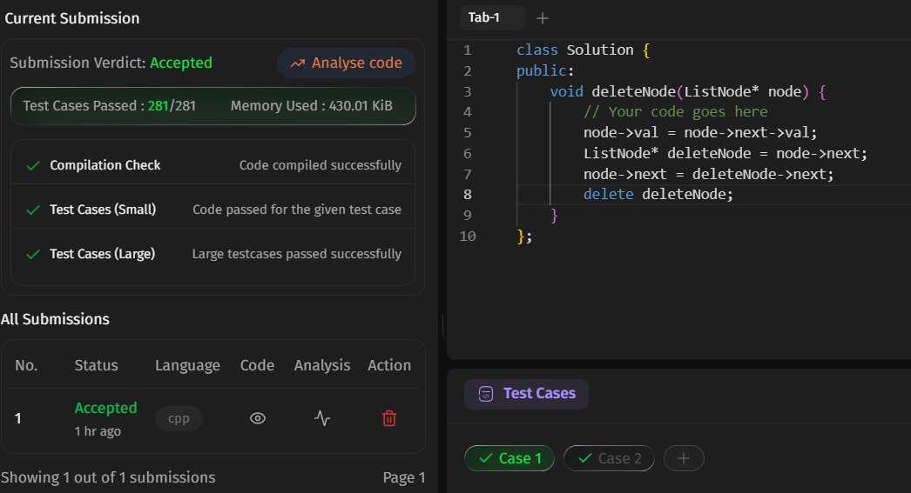
Task: Click the Test Cases (Small) row
Action: tap(213, 210)
